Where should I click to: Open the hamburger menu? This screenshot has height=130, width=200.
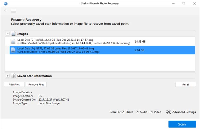[x=13, y=11]
